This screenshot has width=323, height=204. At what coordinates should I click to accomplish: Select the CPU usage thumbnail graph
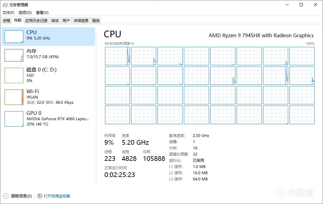(x=14, y=37)
